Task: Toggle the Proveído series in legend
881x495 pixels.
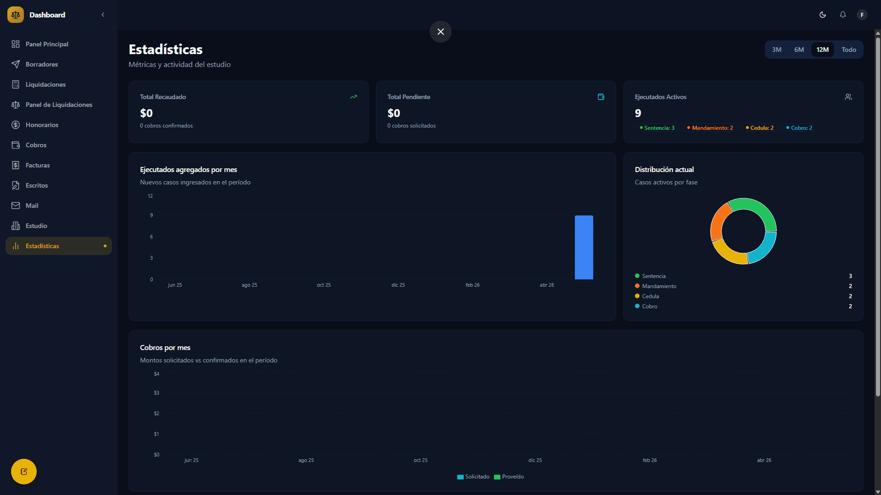Action: [x=509, y=477]
